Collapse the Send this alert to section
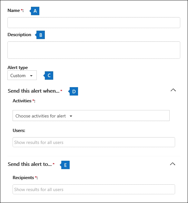 pos(173,164)
